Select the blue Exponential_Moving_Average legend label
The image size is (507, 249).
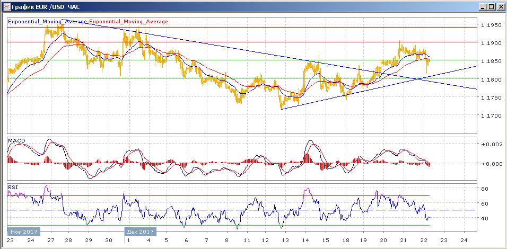tap(47, 22)
